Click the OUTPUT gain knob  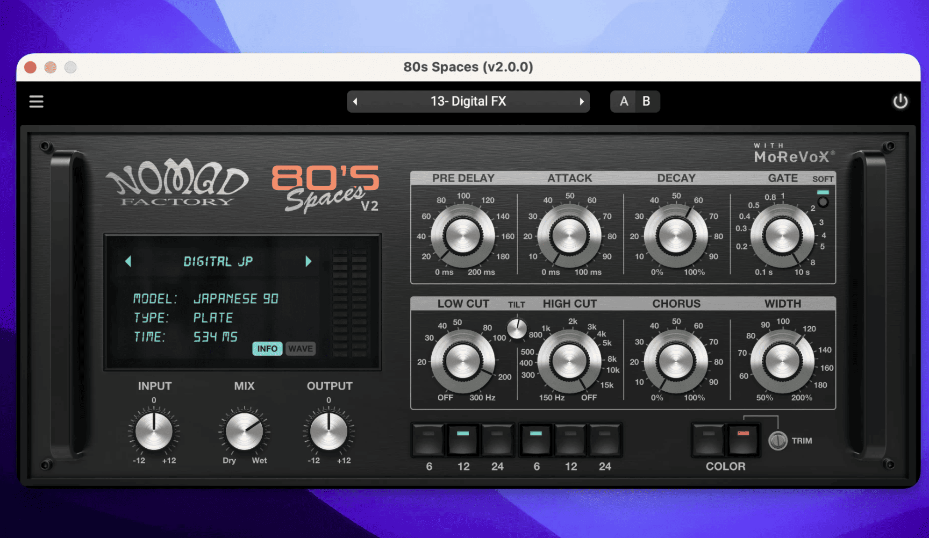click(x=329, y=431)
